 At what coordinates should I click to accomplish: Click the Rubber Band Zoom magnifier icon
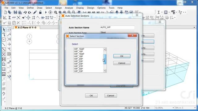click(x=56, y=12)
